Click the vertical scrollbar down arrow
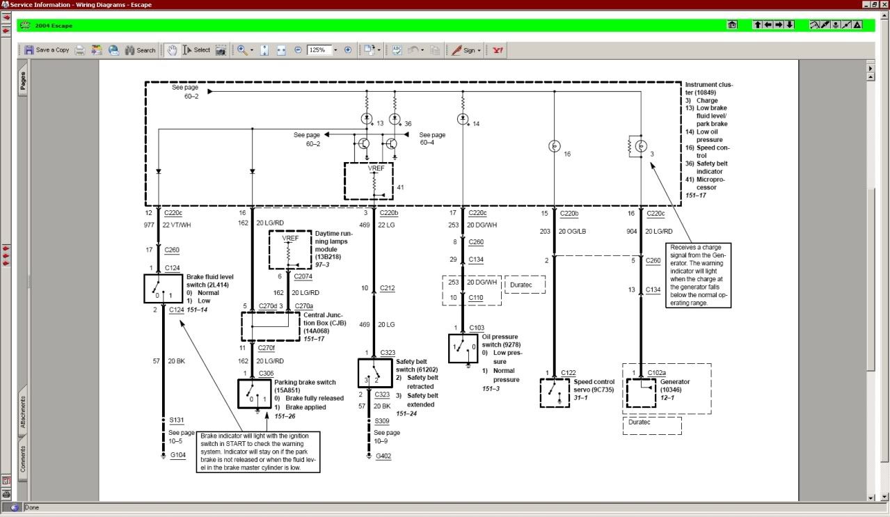 pyautogui.click(x=870, y=497)
